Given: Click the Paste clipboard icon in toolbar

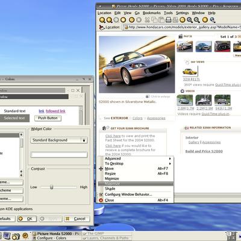Looking at the screenshot, I should (161, 20).
